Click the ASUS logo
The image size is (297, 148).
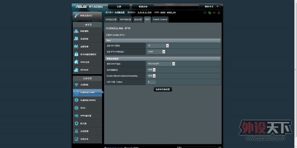[81, 7]
